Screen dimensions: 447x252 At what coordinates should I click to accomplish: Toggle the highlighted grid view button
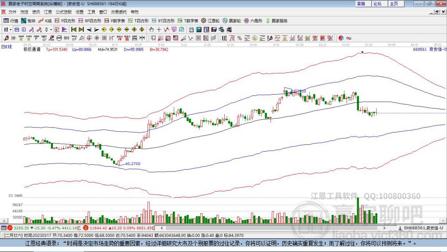17,30
